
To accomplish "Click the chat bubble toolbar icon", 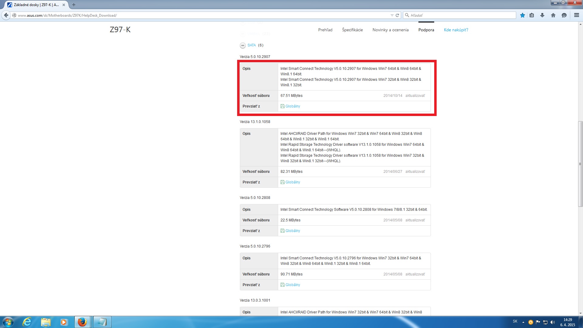I will (x=564, y=15).
